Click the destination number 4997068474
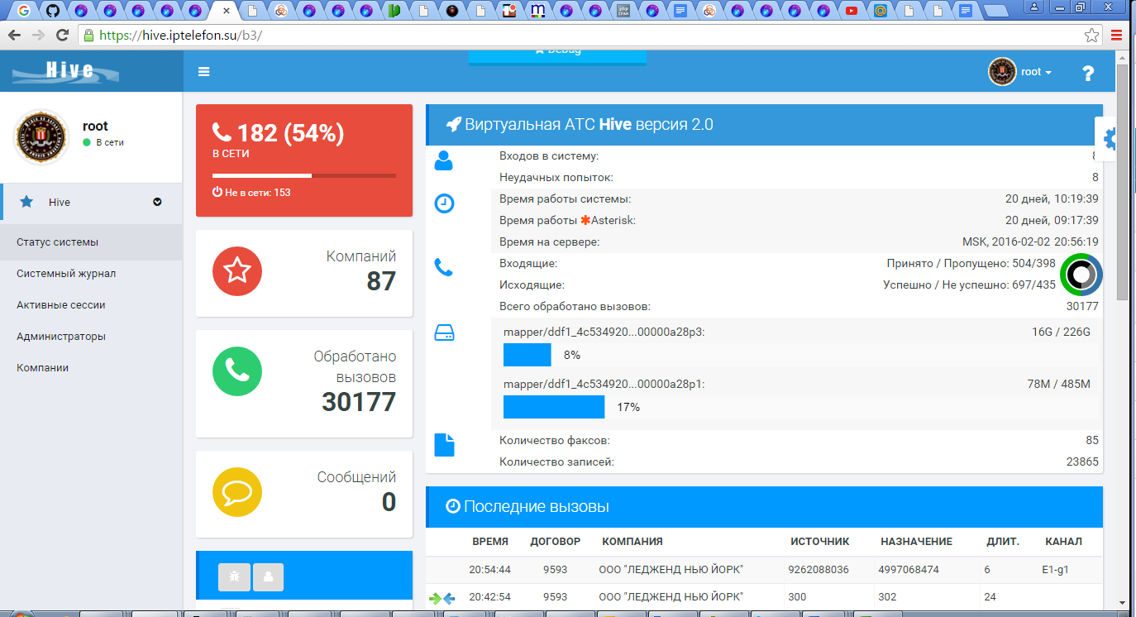 click(x=909, y=570)
